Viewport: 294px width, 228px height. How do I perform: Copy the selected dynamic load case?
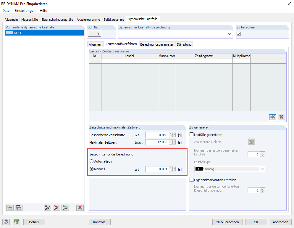pos(19,208)
